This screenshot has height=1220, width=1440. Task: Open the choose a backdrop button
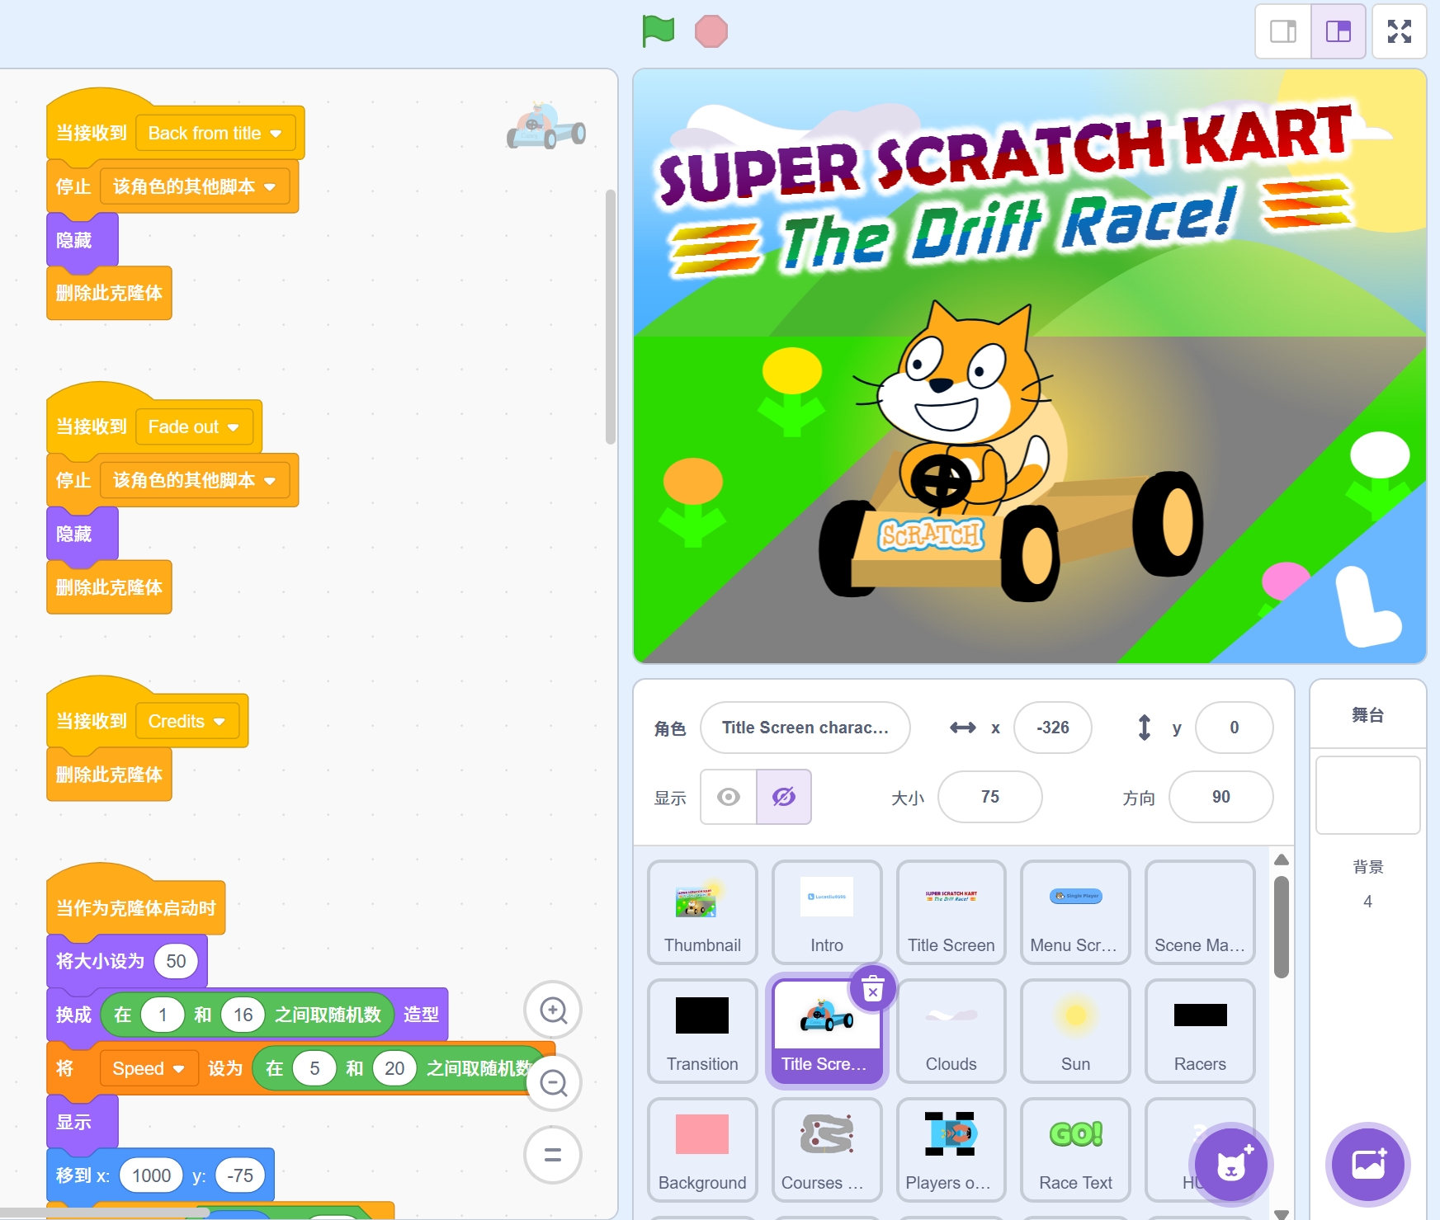click(1367, 1165)
